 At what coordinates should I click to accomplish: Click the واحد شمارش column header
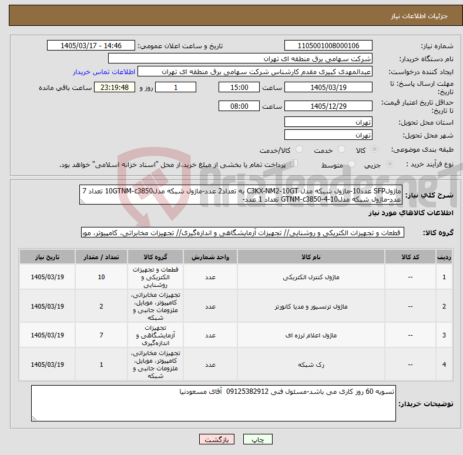pyautogui.click(x=210, y=257)
